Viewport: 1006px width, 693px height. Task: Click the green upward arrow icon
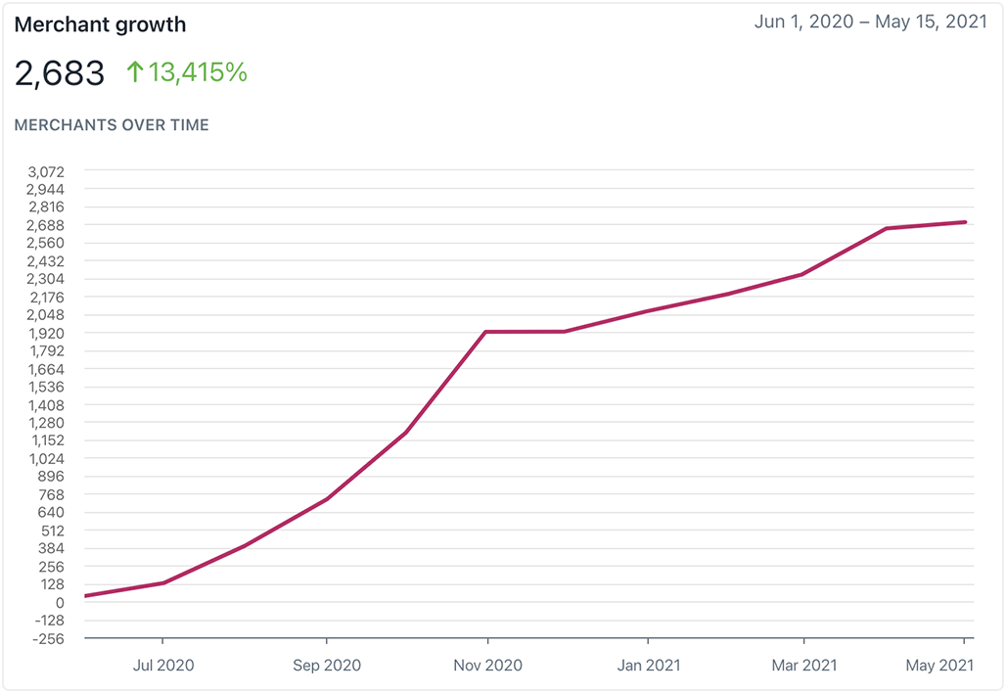point(135,71)
